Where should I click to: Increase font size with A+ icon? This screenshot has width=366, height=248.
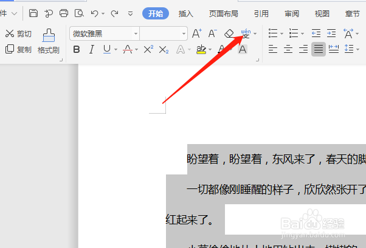pyautogui.click(x=197, y=33)
